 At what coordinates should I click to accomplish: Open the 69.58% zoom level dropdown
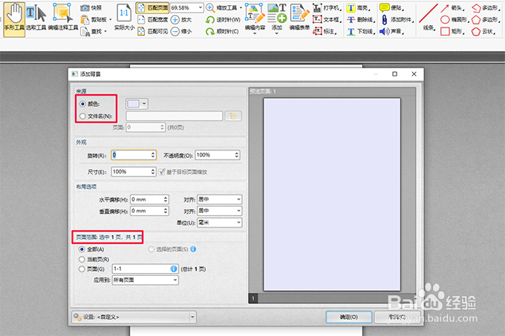click(x=201, y=7)
